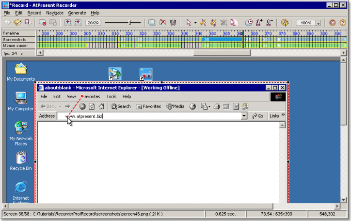Click the Go button in Internet Explorer
Screen dimensions: 351x221
(257, 116)
